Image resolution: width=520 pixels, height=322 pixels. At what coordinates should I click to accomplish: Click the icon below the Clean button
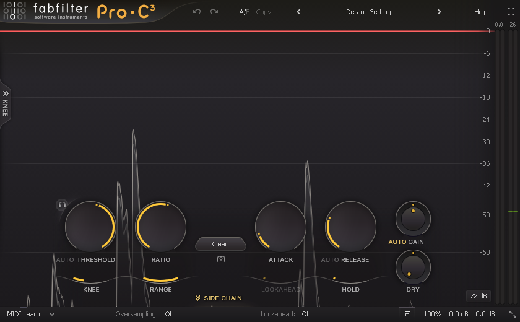click(221, 259)
